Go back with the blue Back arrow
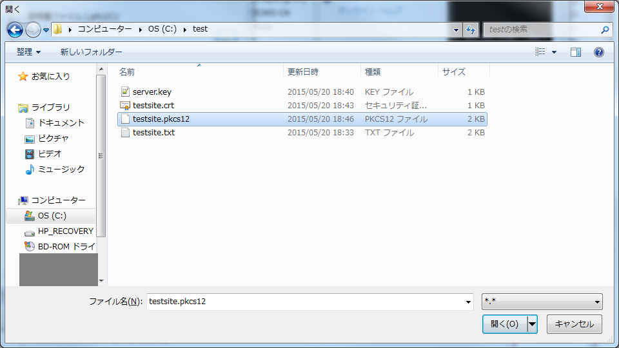Screen dimensions: 619x348 point(15,30)
